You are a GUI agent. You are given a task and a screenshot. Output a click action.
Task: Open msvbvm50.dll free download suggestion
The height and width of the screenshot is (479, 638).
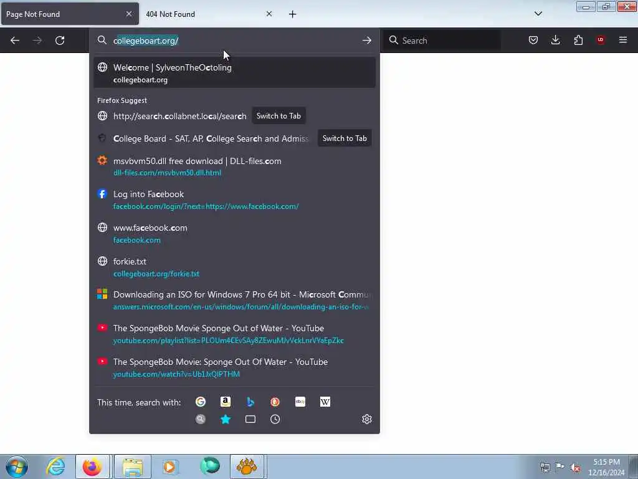[234, 166]
